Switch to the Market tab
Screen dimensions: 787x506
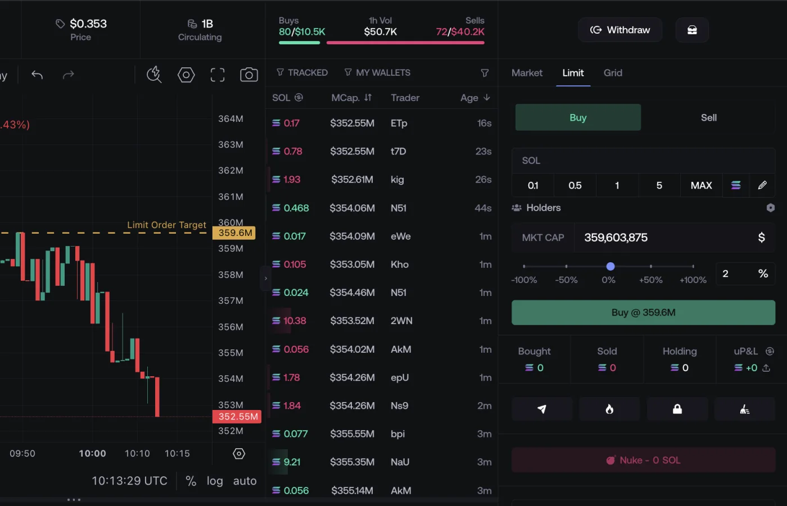tap(527, 73)
